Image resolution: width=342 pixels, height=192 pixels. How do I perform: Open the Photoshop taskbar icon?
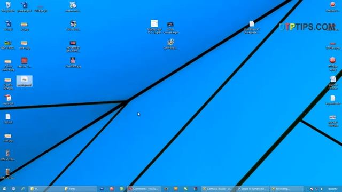[102, 189]
